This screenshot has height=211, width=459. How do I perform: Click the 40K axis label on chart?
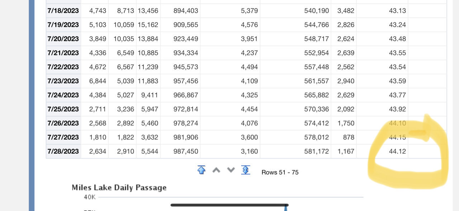pyautogui.click(x=89, y=197)
